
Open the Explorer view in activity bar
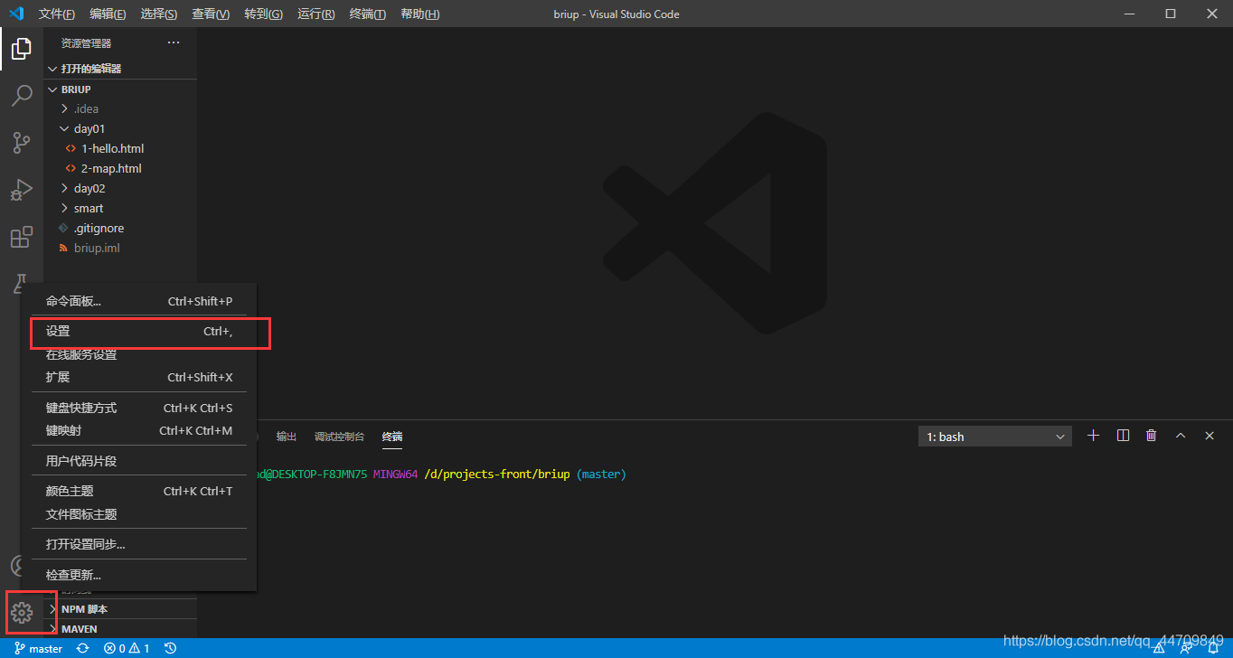pos(22,48)
